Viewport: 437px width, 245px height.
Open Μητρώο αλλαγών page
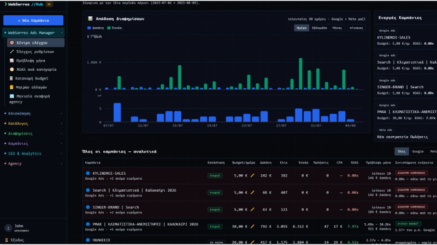tap(36, 87)
